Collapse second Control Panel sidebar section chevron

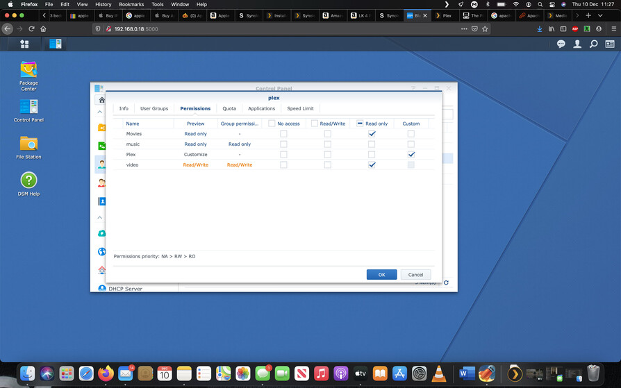100,217
